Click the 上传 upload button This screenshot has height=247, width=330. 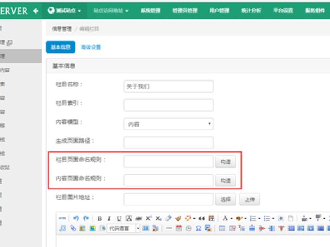[x=250, y=199]
